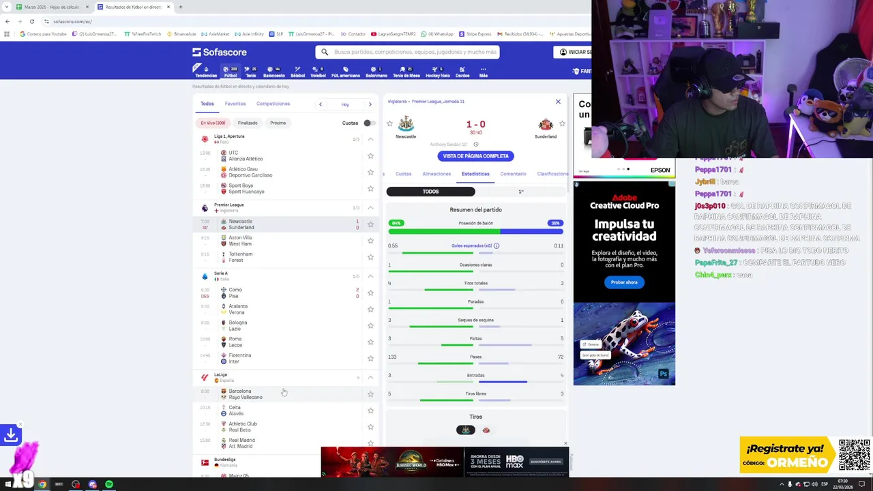Switch to the Comentario tab
This screenshot has width=873, height=491.
tap(513, 174)
